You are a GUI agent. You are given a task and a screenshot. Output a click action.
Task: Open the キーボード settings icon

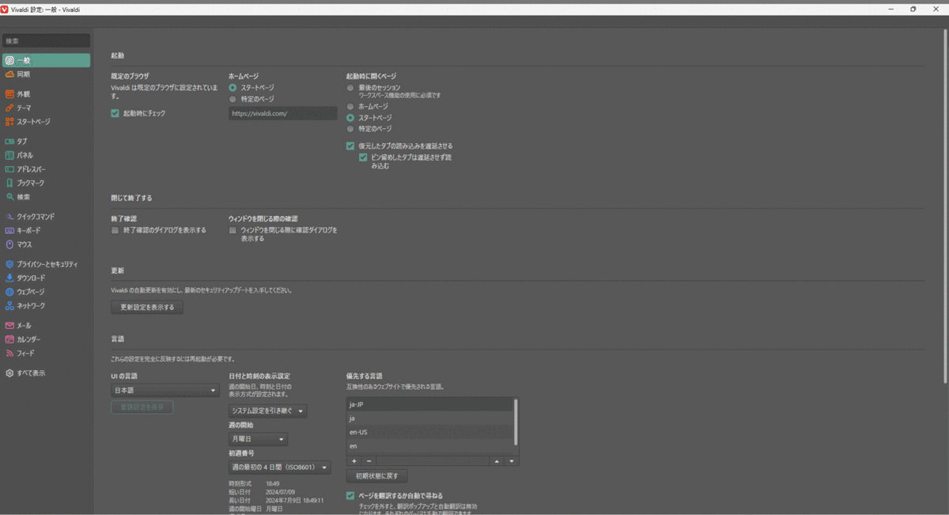9,230
